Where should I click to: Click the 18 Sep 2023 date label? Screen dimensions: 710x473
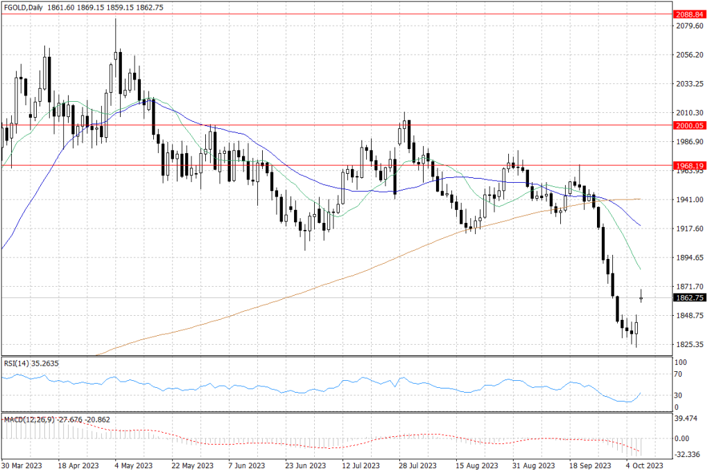pos(589,465)
